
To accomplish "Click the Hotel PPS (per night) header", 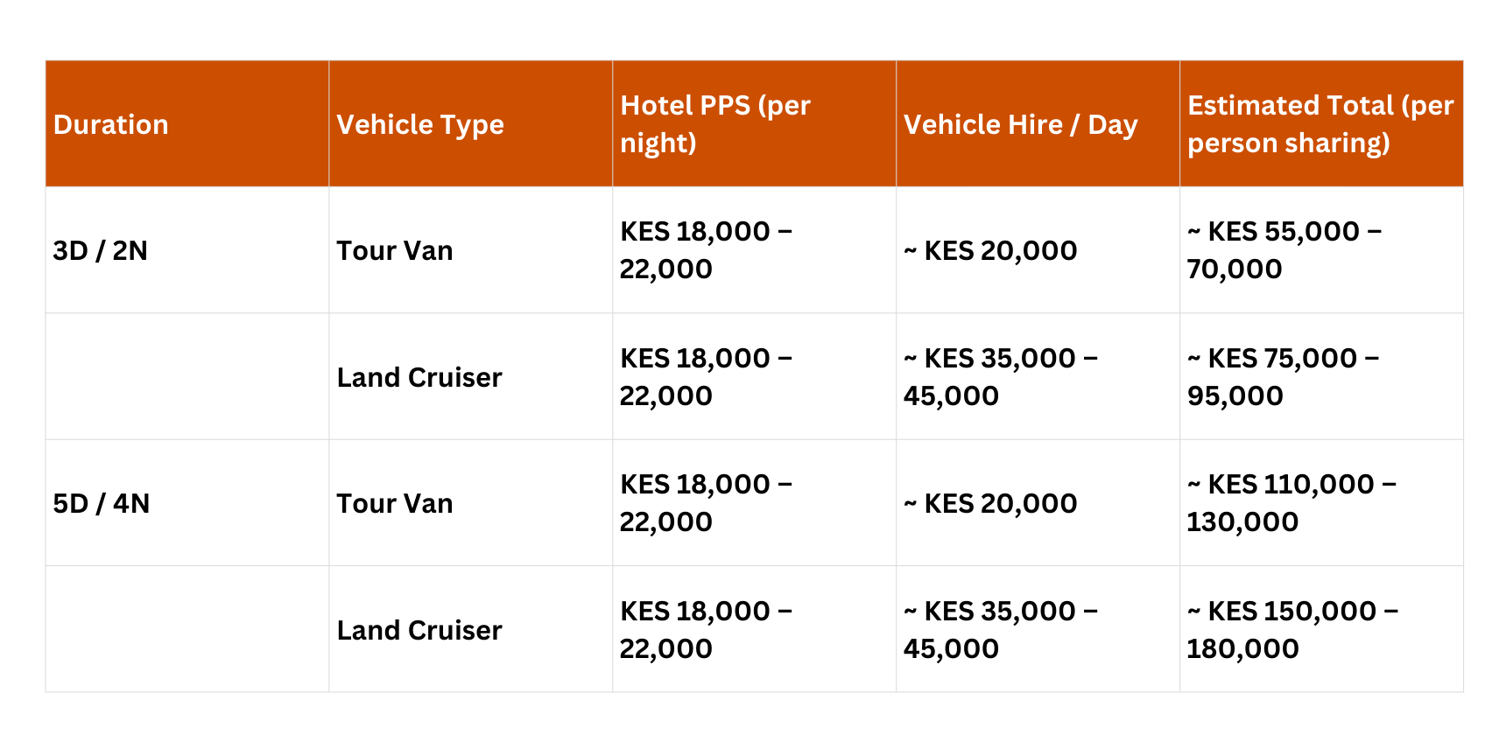I will [715, 123].
